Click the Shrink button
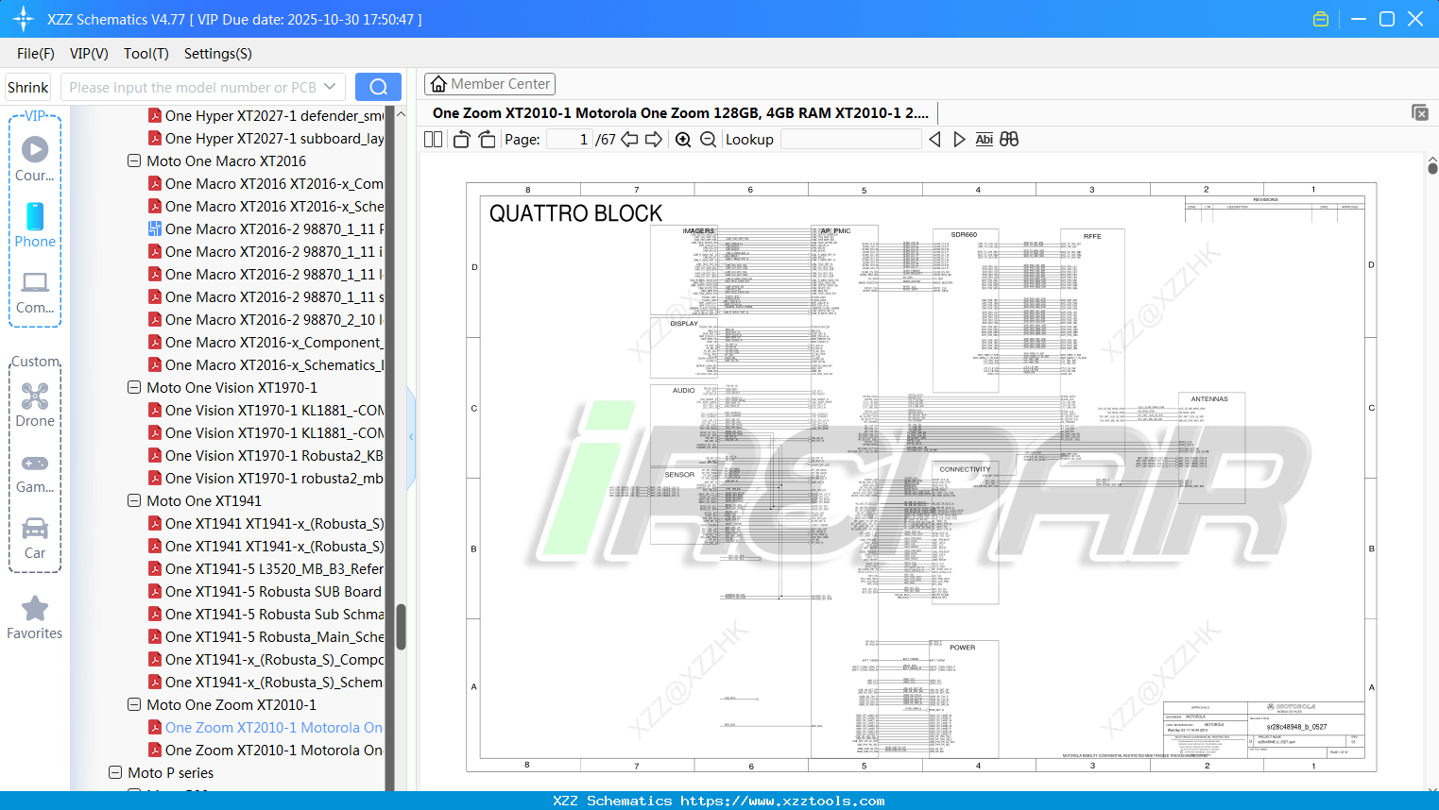 (x=28, y=87)
